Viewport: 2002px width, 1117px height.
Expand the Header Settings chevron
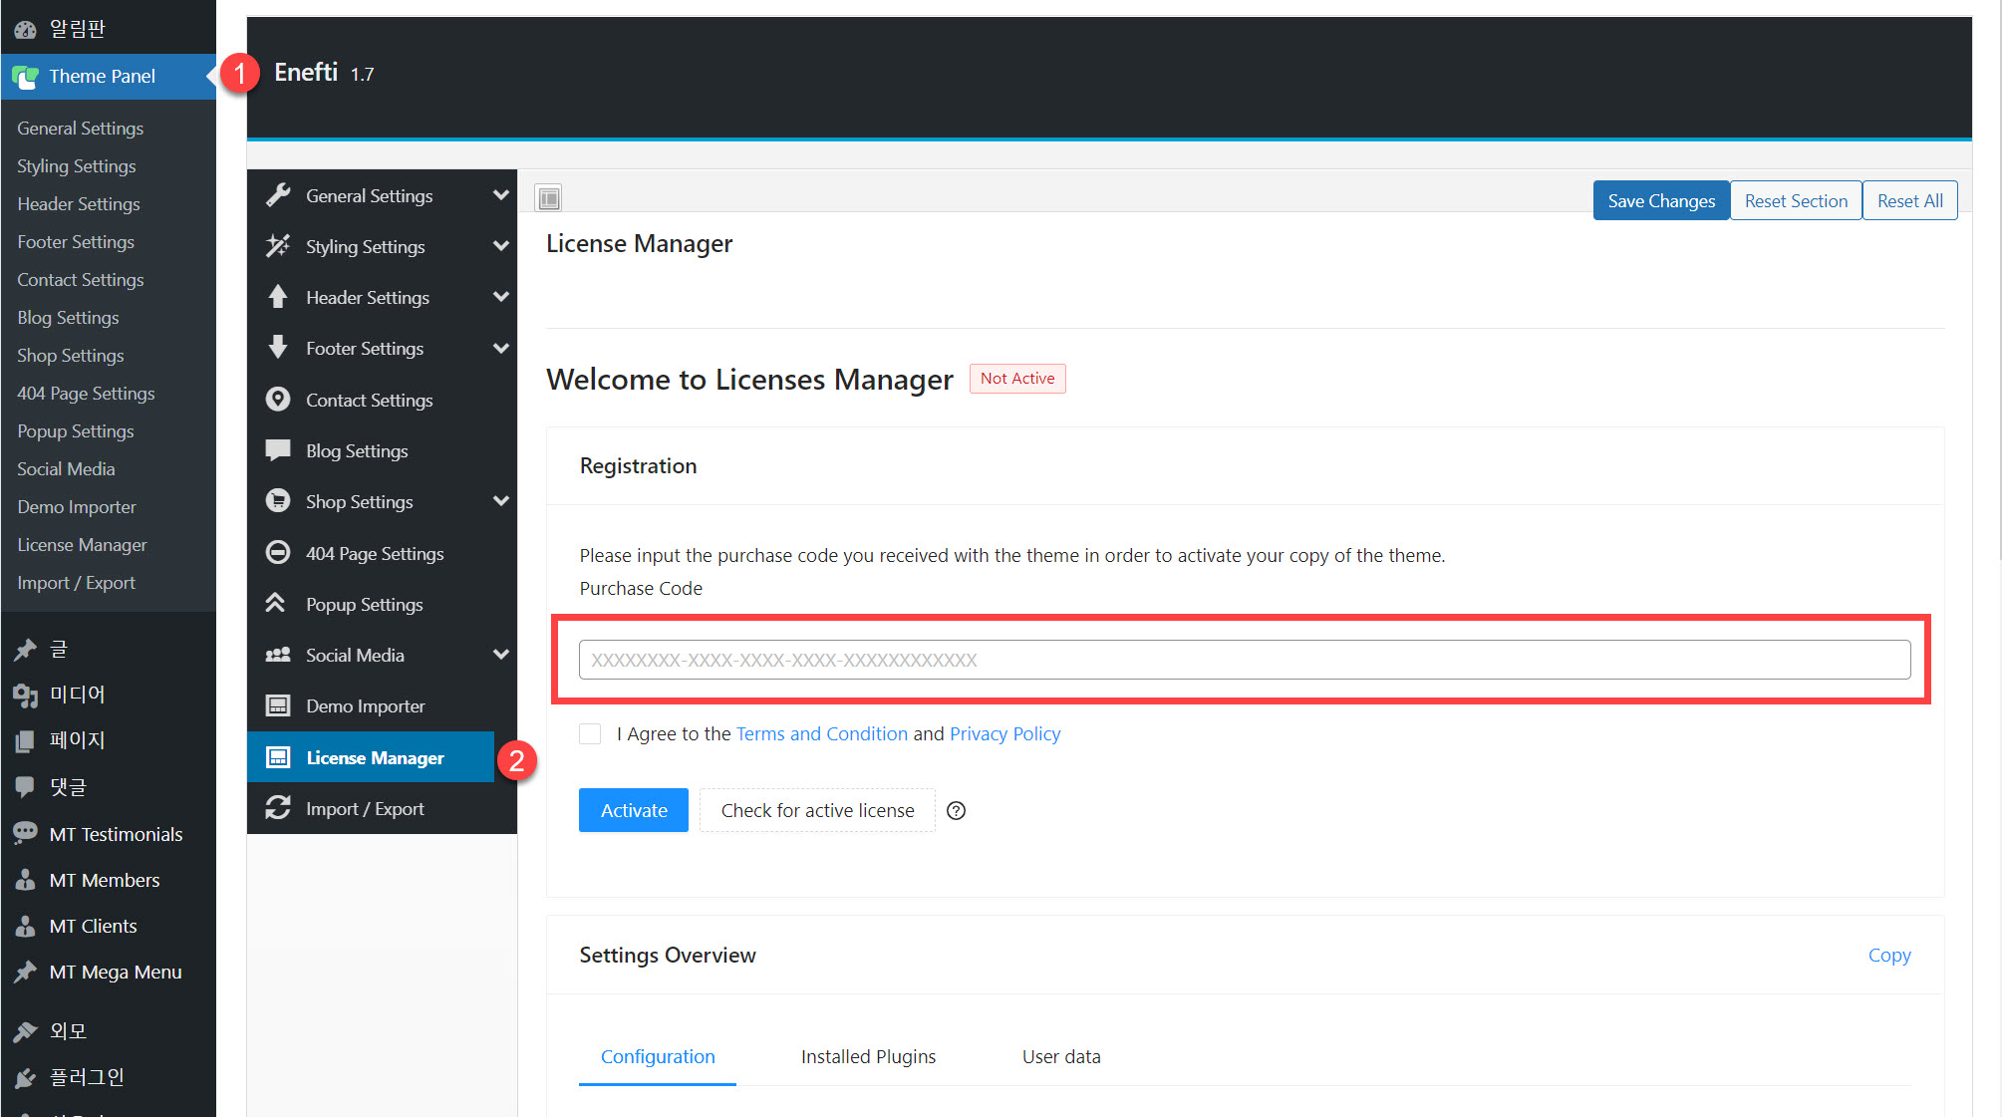click(x=500, y=297)
